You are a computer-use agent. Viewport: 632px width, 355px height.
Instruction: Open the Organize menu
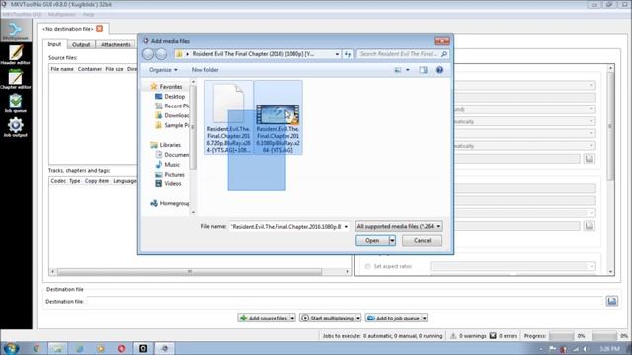(x=163, y=70)
